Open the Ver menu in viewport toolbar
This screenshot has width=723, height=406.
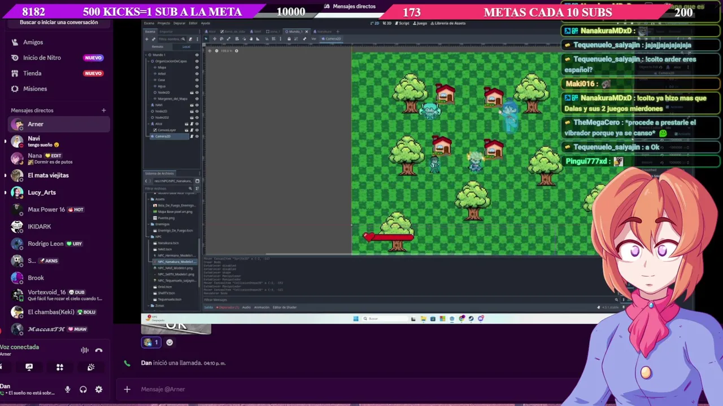click(313, 39)
